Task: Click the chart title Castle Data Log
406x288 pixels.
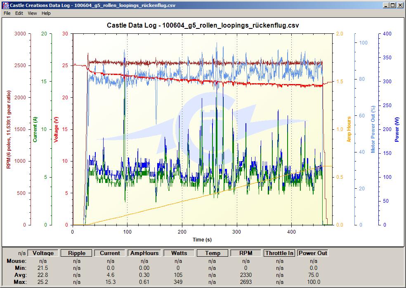Action: [x=203, y=25]
